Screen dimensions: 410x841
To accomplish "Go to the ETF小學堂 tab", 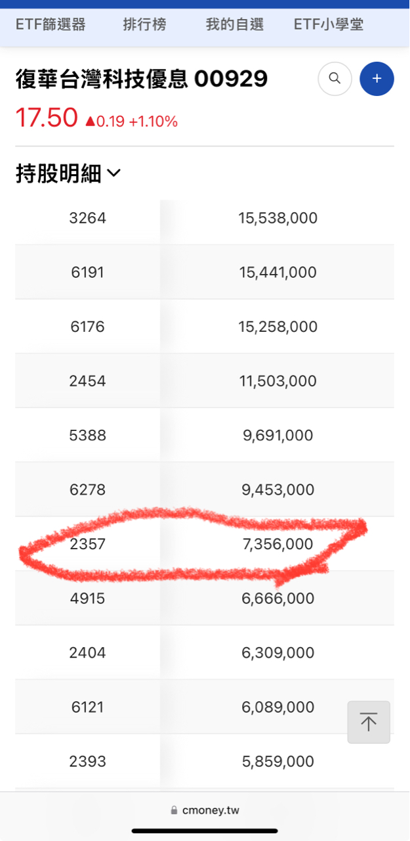I will pyautogui.click(x=329, y=25).
